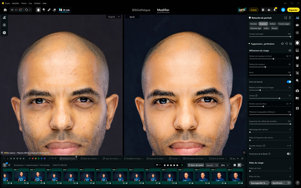Click the Acheter button
The width and height of the screenshot is (301, 188).
point(254,10)
